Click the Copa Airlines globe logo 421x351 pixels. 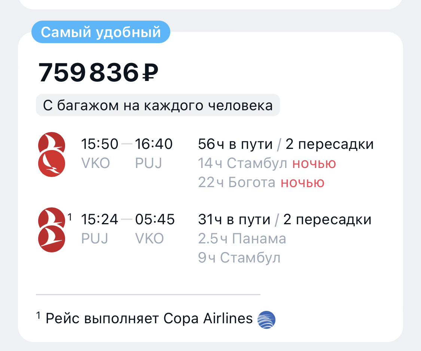coord(266,320)
